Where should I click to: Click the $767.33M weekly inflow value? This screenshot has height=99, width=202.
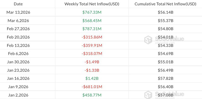coord(92,12)
